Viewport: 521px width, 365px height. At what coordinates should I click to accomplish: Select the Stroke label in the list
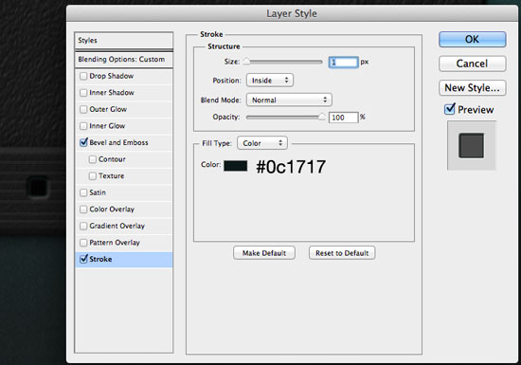pos(100,259)
